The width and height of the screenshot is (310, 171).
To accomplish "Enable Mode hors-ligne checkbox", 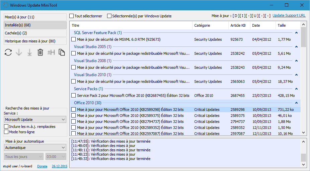I will (6, 132).
